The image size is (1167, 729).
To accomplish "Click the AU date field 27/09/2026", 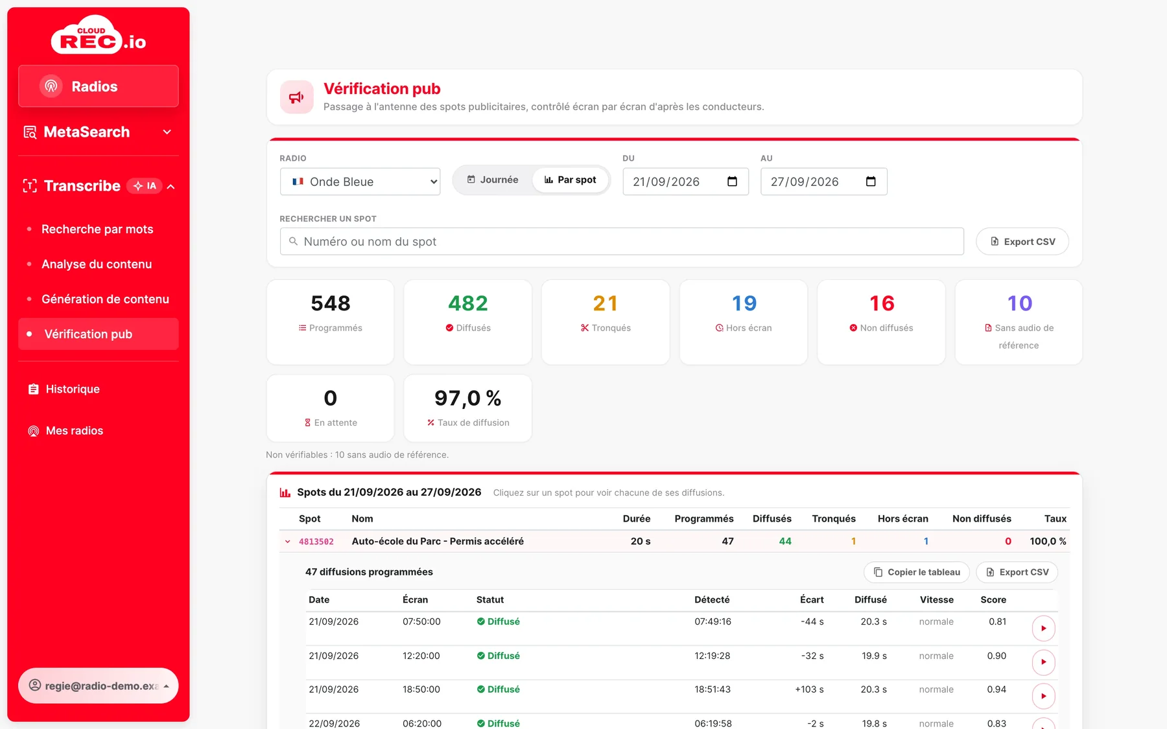I will 823,181.
